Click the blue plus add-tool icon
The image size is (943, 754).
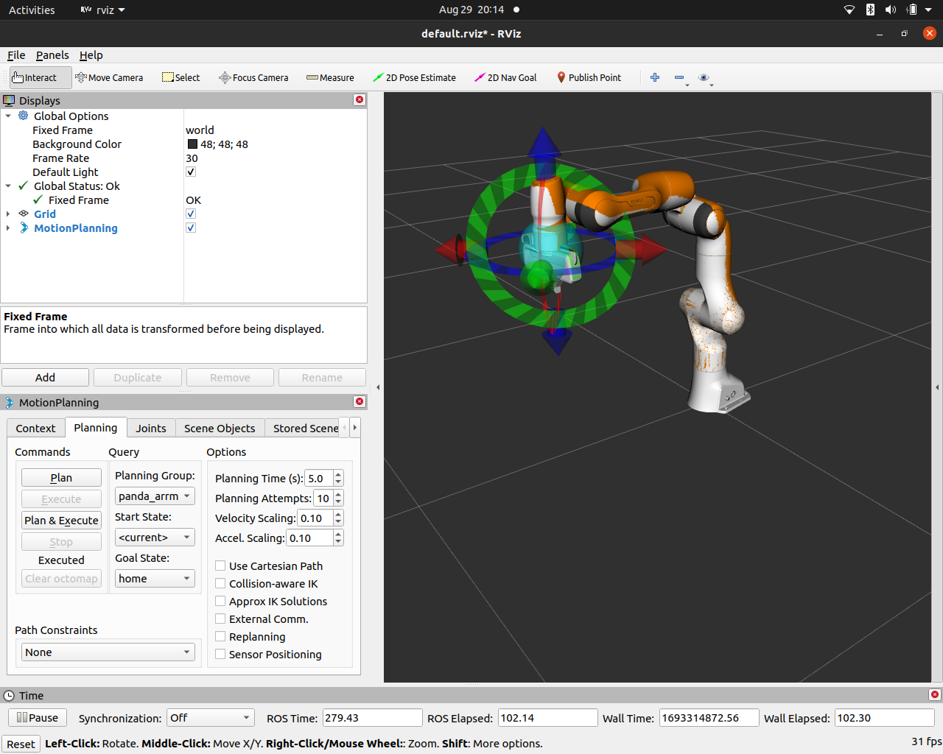(655, 77)
